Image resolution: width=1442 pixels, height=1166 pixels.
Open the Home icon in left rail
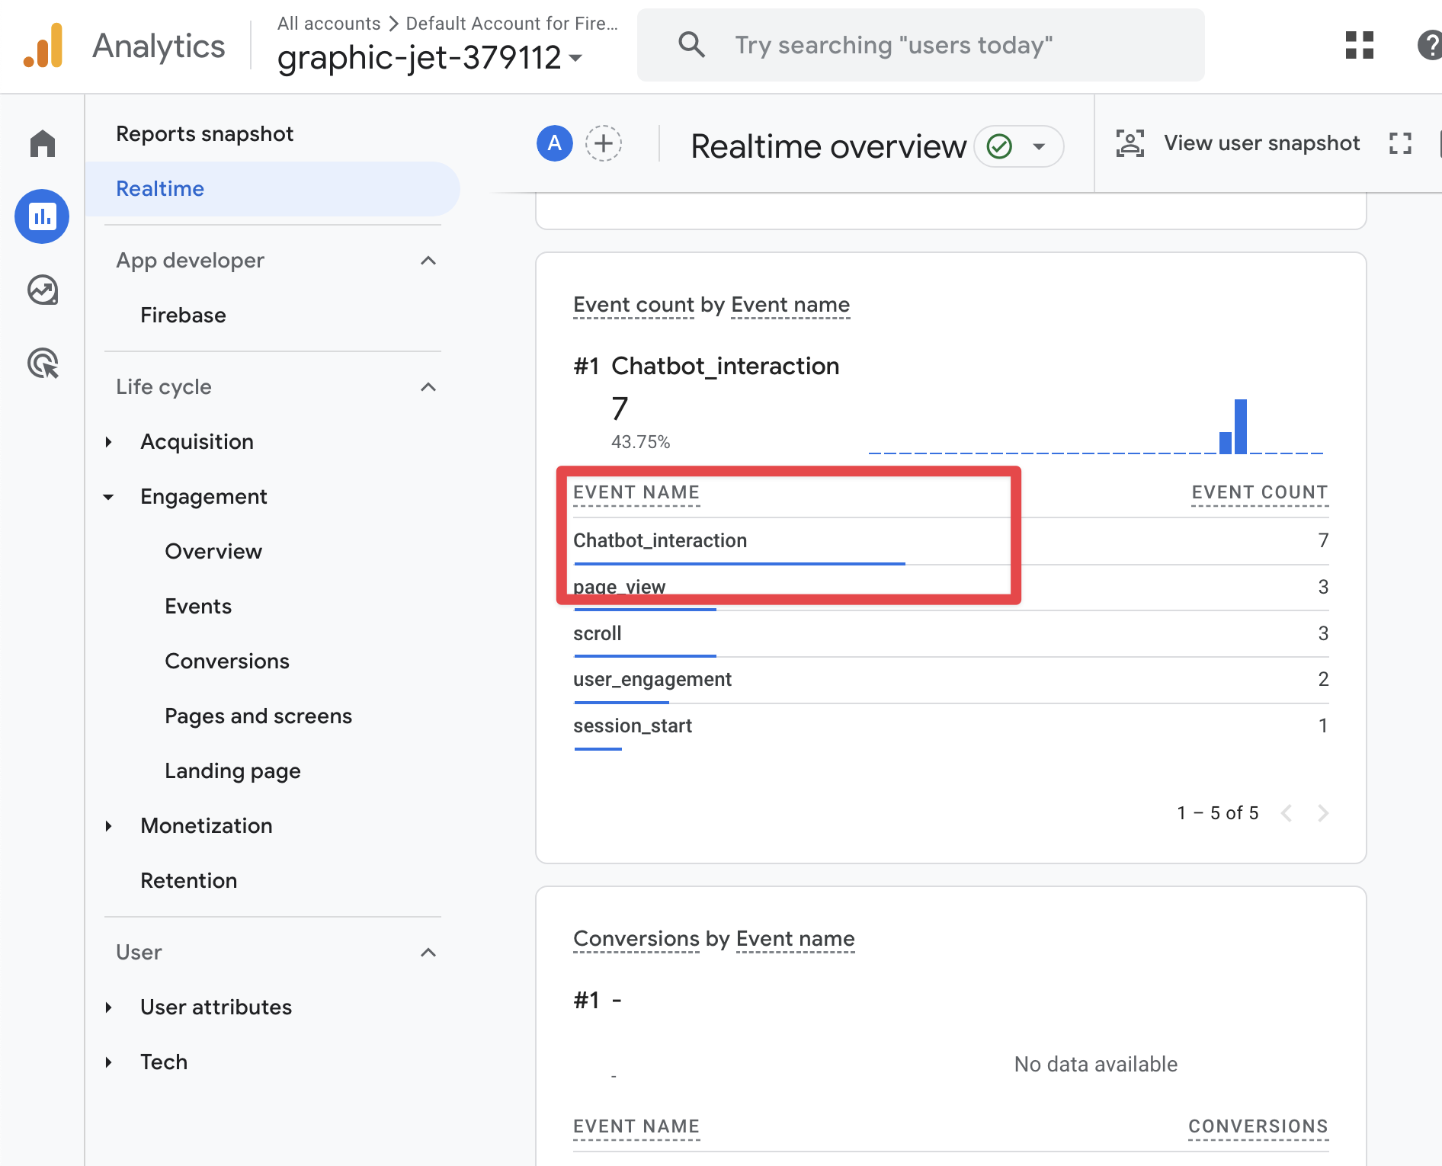[43, 143]
